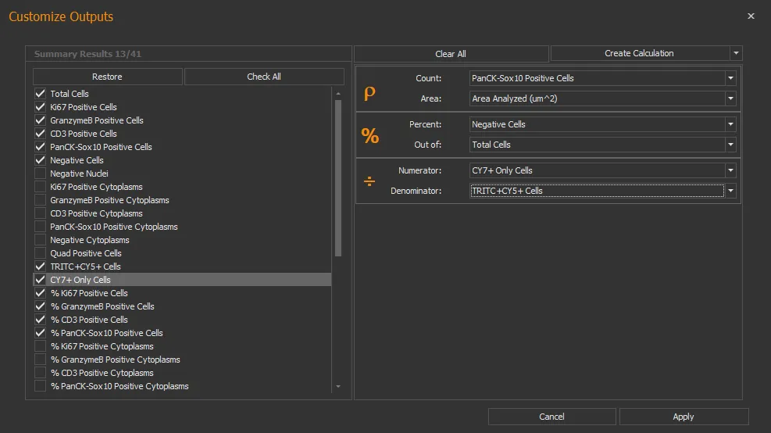
Task: Uncheck % Ki67 Positive Cells checkbox
Action: [x=41, y=293]
